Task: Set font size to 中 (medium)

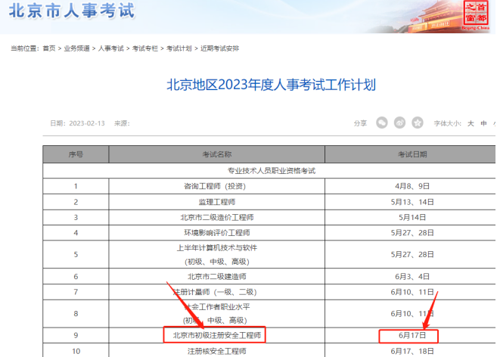Action: pos(483,123)
